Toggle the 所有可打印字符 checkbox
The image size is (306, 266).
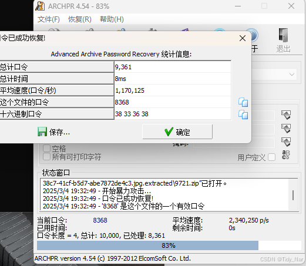coord(46,157)
